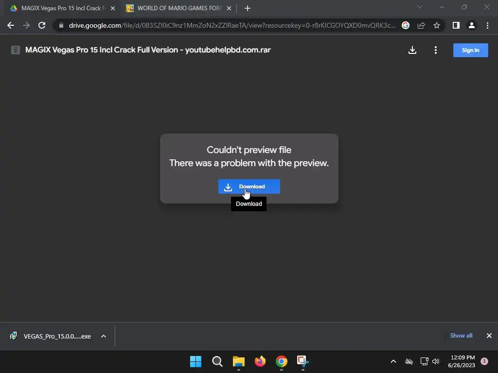
Task: Open the Chrome side panel
Action: (x=456, y=25)
